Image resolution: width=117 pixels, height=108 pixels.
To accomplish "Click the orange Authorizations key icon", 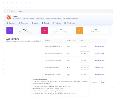I will 79,30.
